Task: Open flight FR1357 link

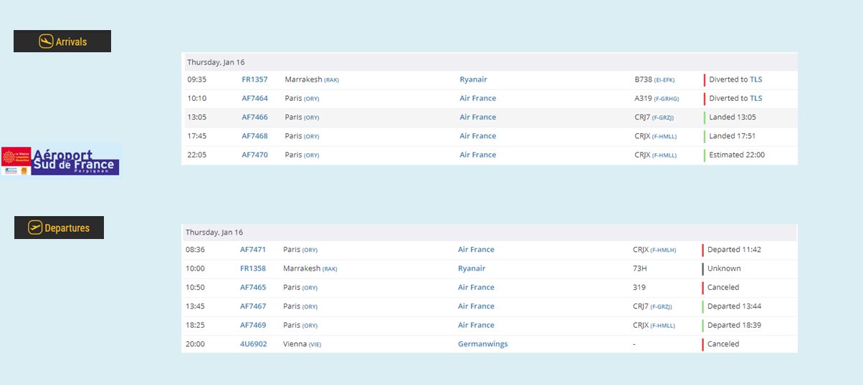Action: click(254, 79)
